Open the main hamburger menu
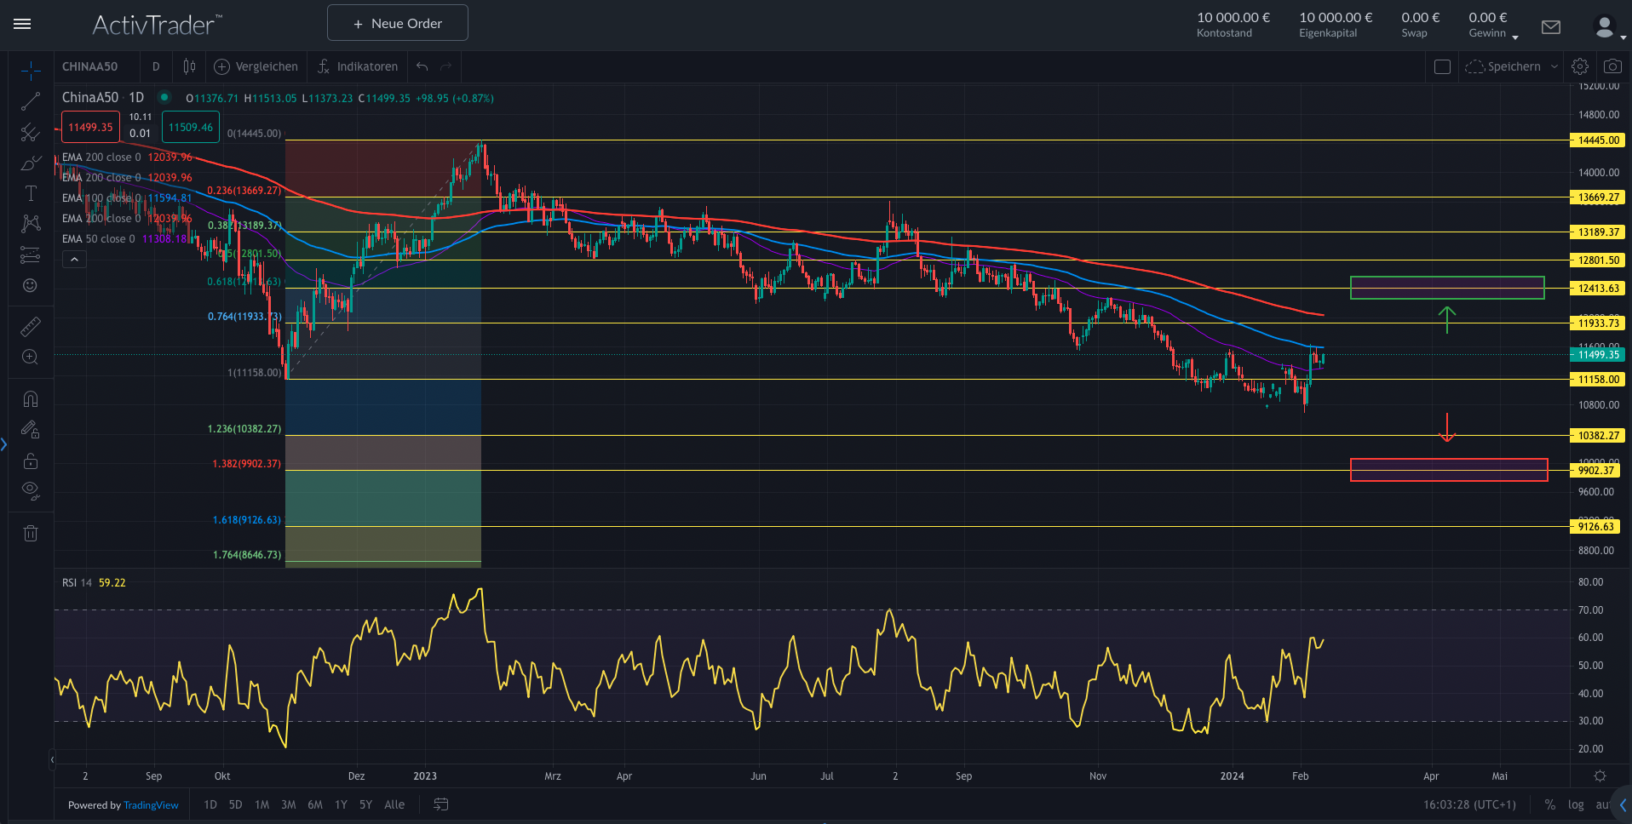Screen dimensions: 1632x824 (22, 24)
